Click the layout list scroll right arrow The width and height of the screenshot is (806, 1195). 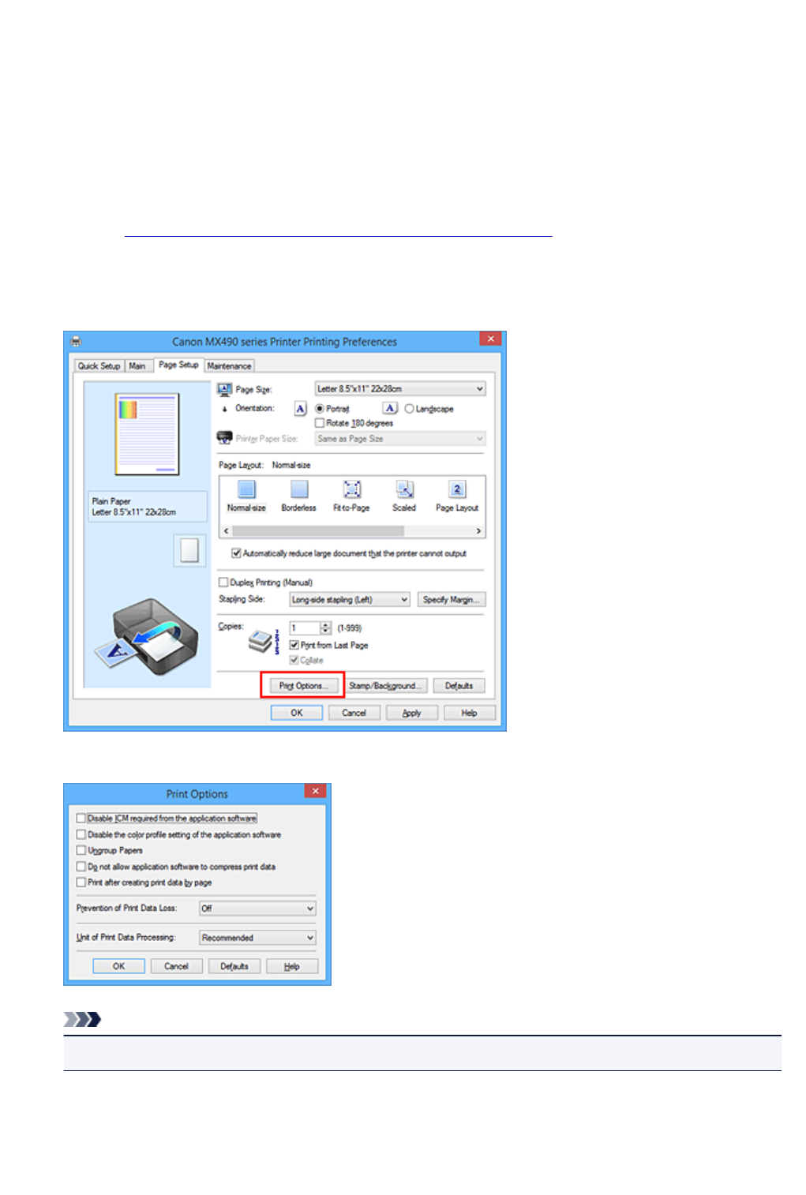click(478, 531)
